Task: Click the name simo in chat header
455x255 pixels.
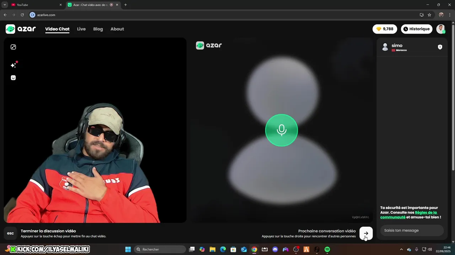Action: pos(397,45)
